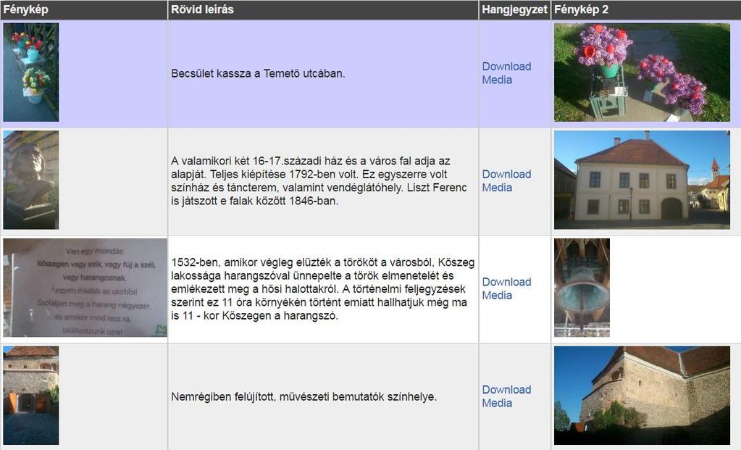Open Download Media link in Nemrégiben felújított row

[x=506, y=396]
